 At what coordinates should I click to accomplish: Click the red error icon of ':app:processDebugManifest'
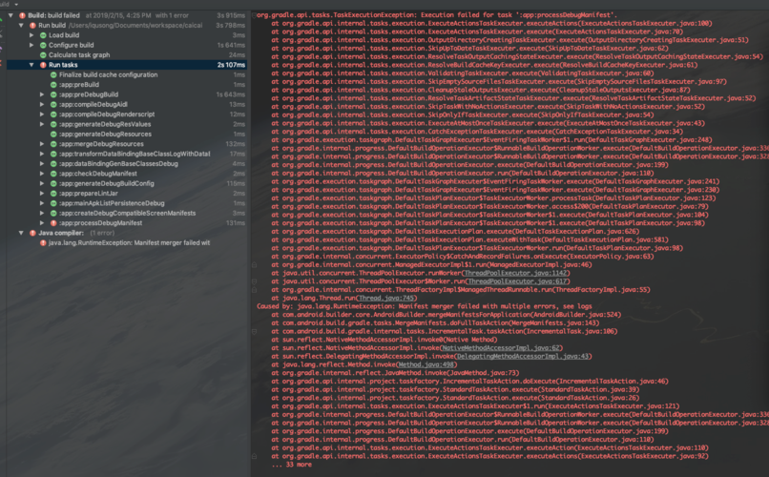coord(53,223)
